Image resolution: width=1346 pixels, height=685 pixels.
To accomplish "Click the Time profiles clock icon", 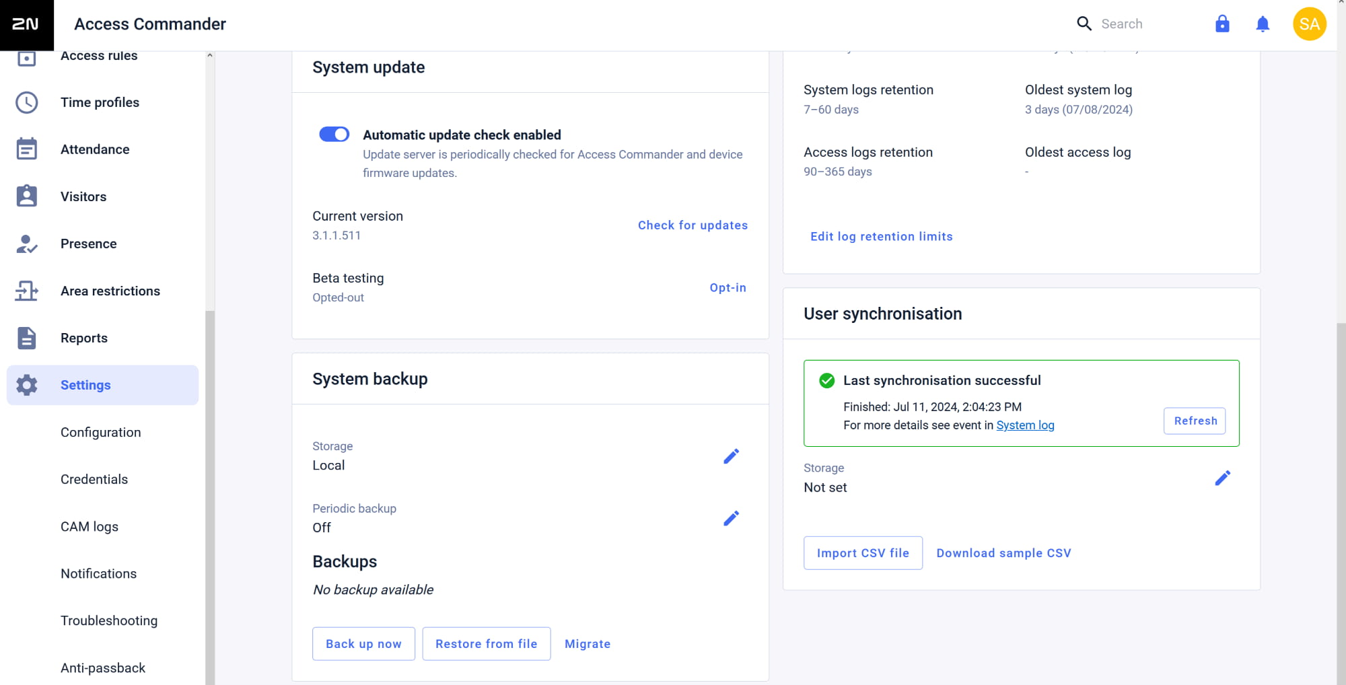I will pyautogui.click(x=27, y=102).
